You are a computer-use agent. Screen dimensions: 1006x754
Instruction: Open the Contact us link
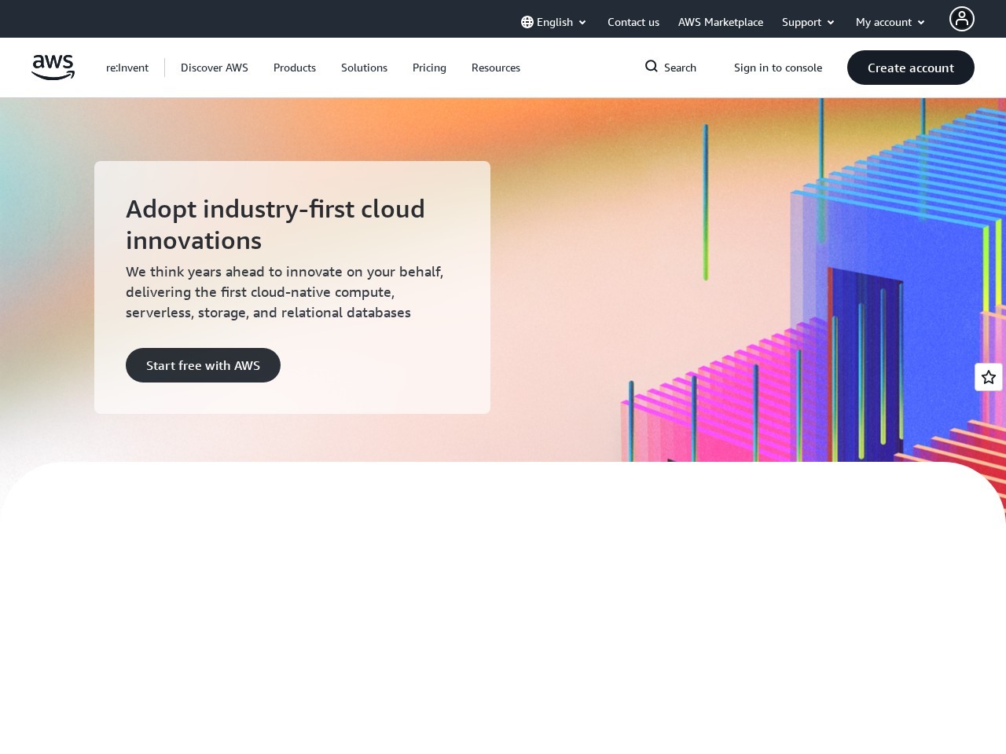pos(633,22)
